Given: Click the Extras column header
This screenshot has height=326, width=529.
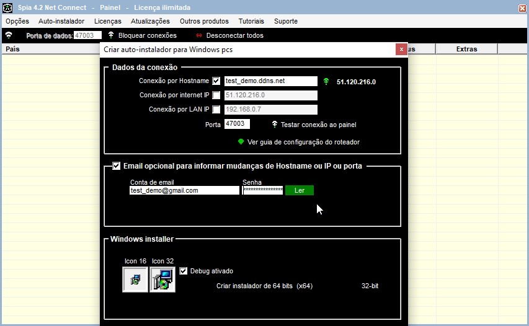Looking at the screenshot, I should pyautogui.click(x=466, y=49).
